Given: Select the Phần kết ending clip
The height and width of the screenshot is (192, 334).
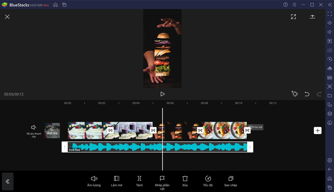Looking at the screenshot, I should click(x=256, y=127).
